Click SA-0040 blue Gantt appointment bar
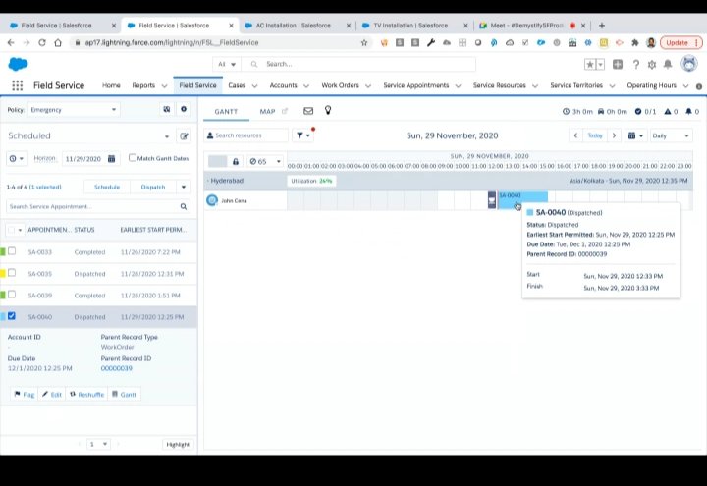Image resolution: width=707 pixels, height=486 pixels. click(x=522, y=200)
